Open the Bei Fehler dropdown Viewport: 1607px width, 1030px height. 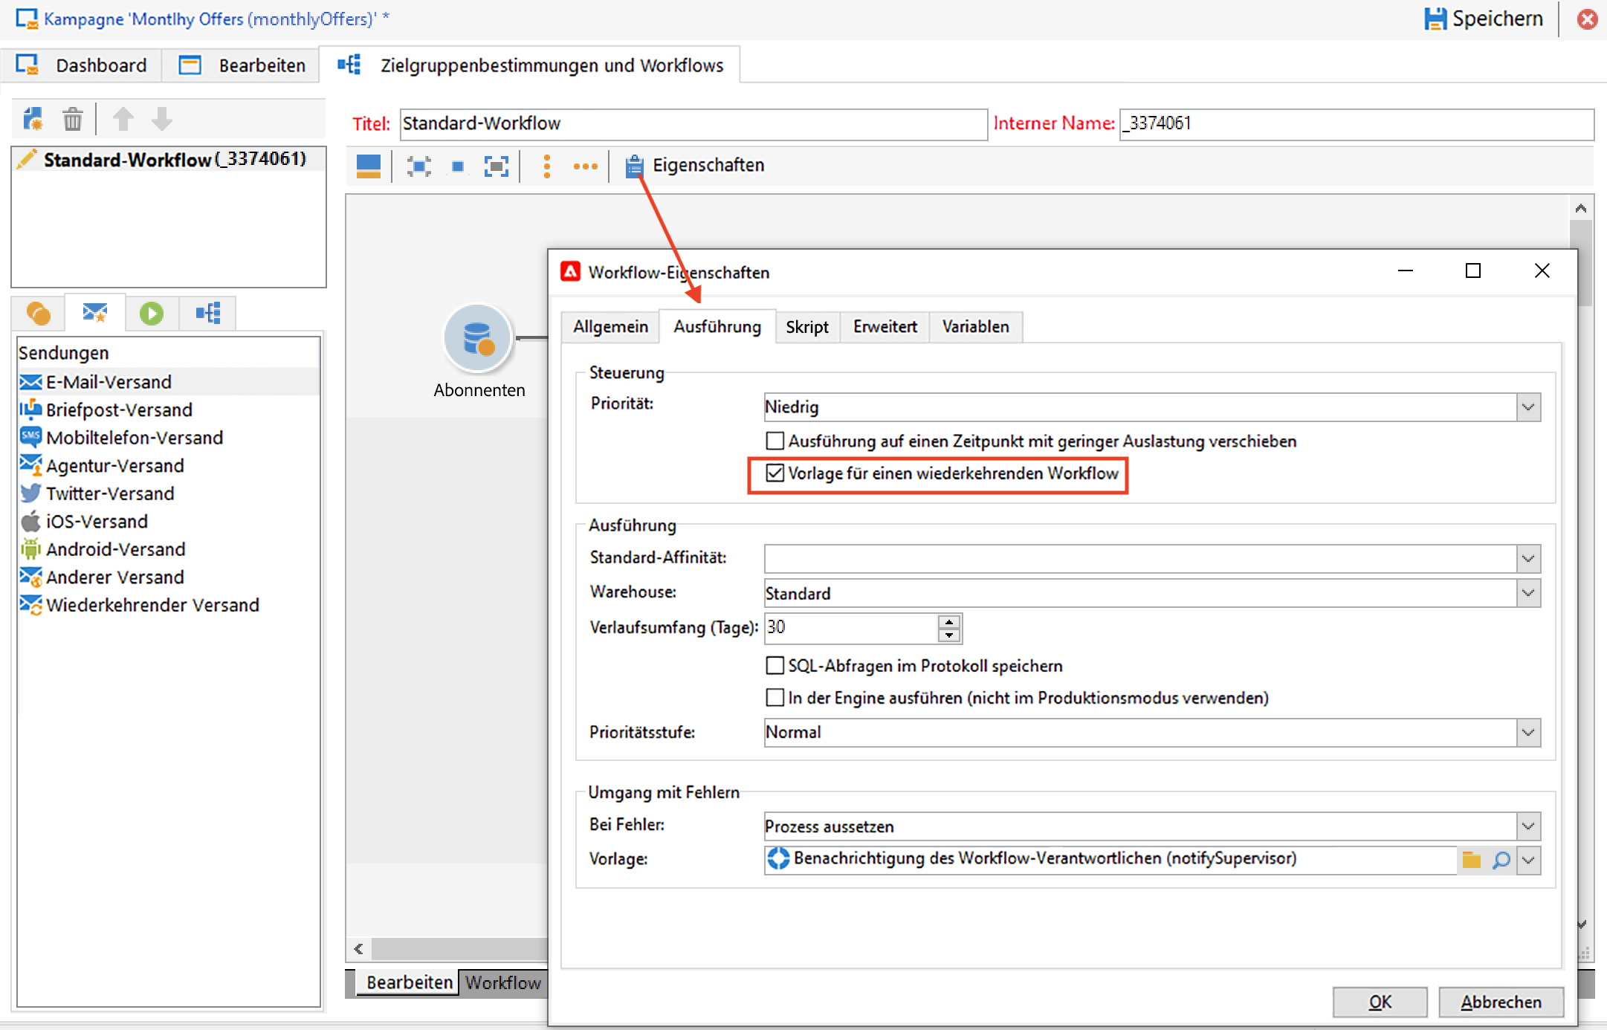point(1528,826)
